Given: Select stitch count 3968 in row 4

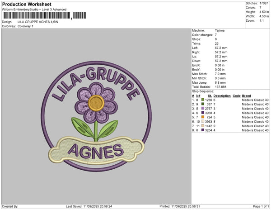Looking at the screenshot, I should point(209,113).
